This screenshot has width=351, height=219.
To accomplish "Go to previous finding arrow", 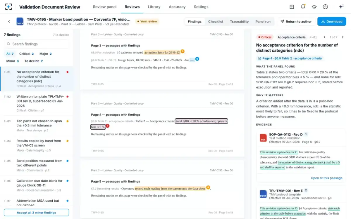I will [x=324, y=37].
